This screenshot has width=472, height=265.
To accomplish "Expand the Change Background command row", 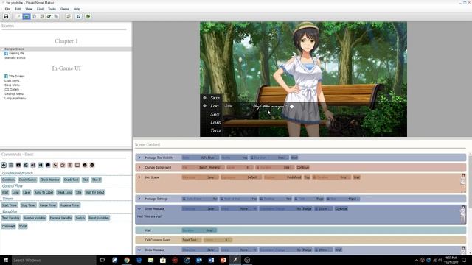I will tap(139, 167).
